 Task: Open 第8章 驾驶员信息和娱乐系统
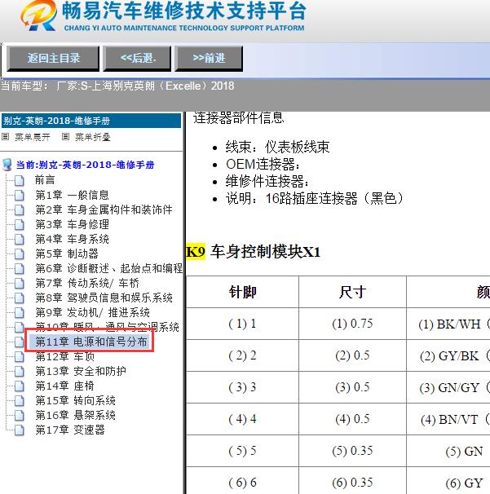point(104,298)
